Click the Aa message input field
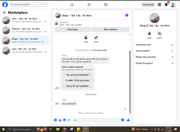 96,120
